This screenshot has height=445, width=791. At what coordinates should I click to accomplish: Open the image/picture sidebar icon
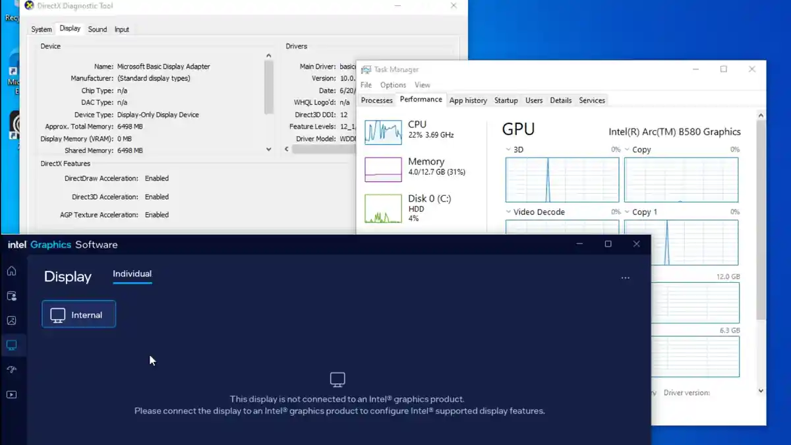[x=12, y=320]
